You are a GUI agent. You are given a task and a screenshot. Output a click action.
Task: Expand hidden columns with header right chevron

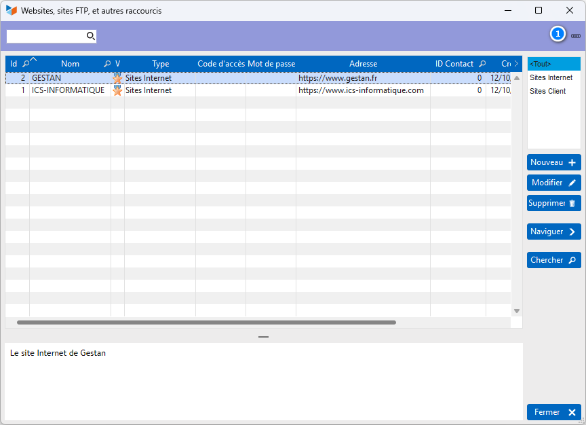(x=516, y=64)
